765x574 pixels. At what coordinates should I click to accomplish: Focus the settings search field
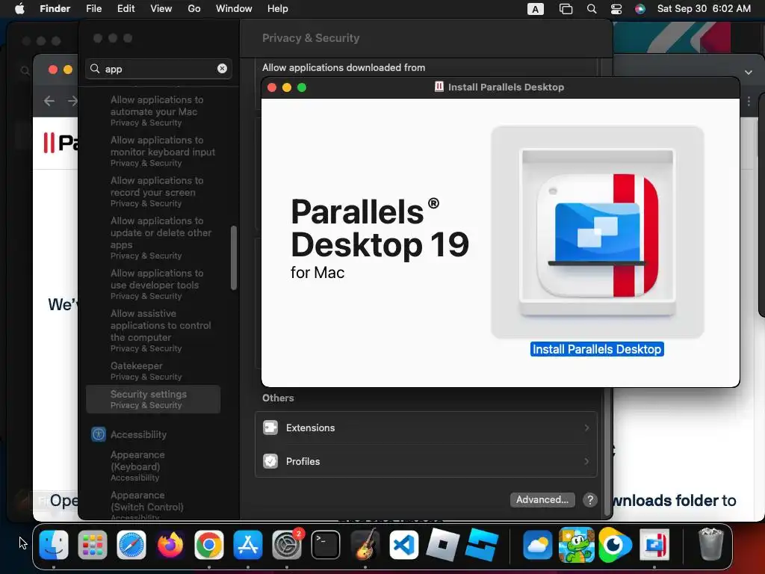(158, 68)
